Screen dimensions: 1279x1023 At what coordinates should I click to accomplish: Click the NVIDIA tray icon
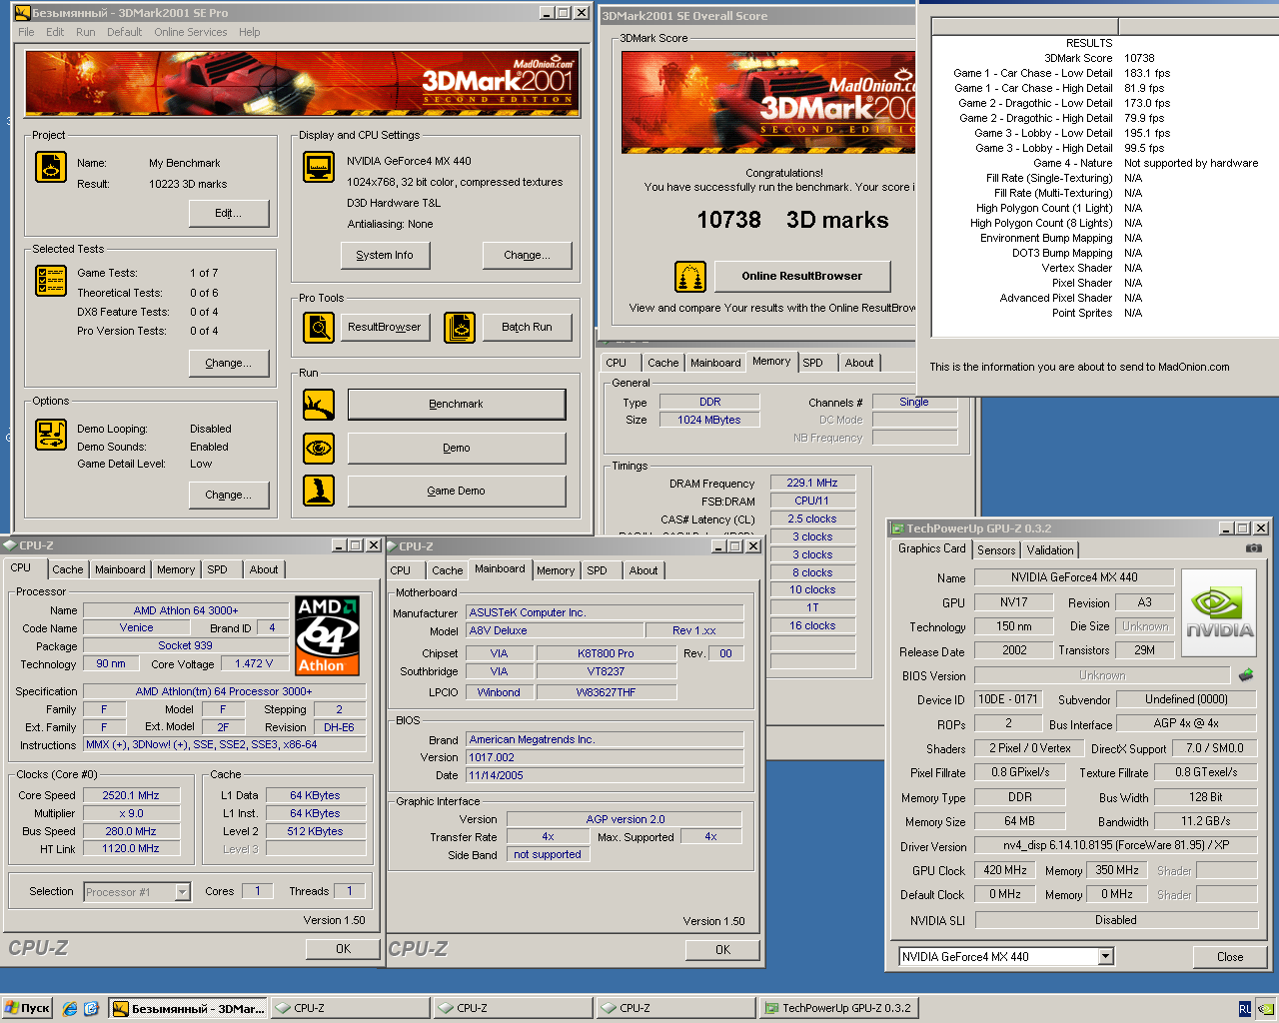click(1265, 1009)
